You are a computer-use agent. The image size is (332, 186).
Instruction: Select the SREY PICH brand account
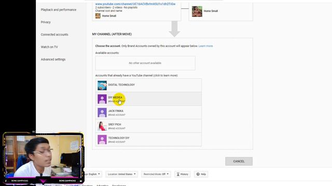[148, 126]
